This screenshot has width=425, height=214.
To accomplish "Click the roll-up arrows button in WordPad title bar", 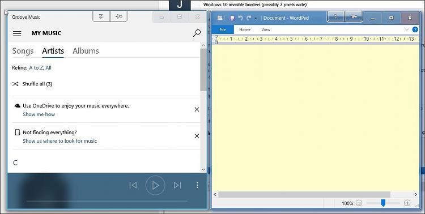I will coord(336,17).
